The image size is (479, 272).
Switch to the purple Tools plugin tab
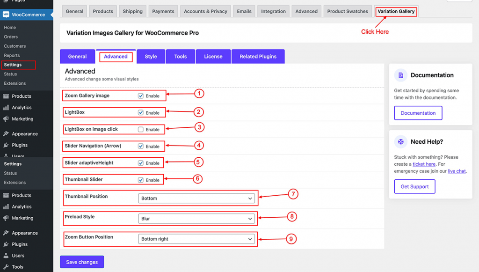pyautogui.click(x=181, y=57)
